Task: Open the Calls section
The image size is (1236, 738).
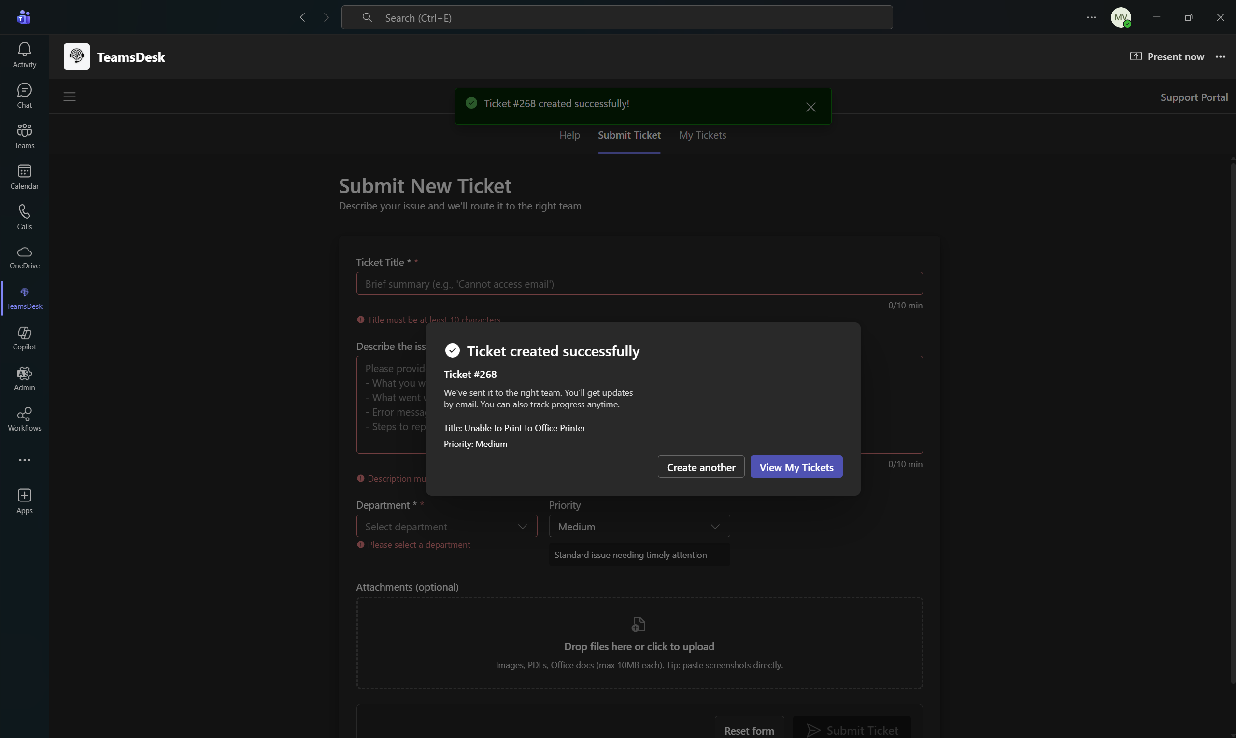Action: pos(24,216)
